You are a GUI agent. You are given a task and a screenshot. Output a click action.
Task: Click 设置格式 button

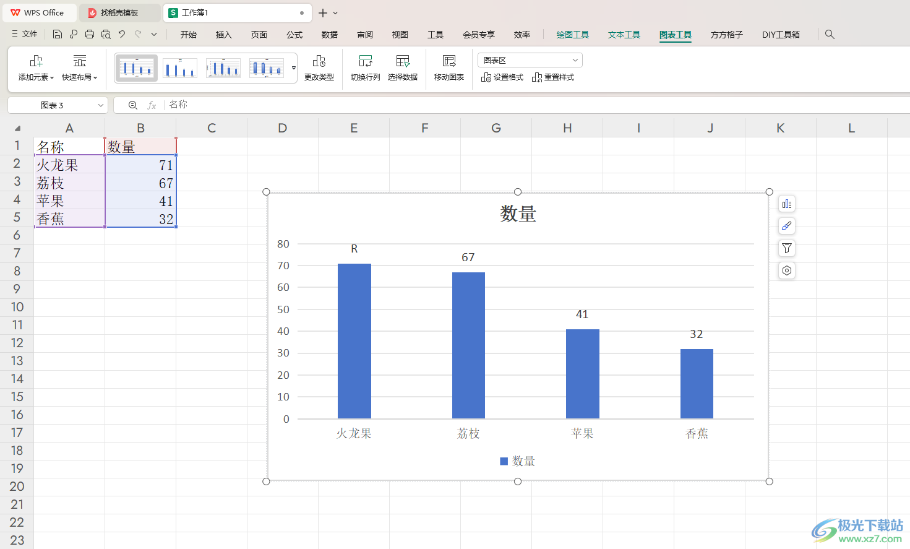[502, 77]
